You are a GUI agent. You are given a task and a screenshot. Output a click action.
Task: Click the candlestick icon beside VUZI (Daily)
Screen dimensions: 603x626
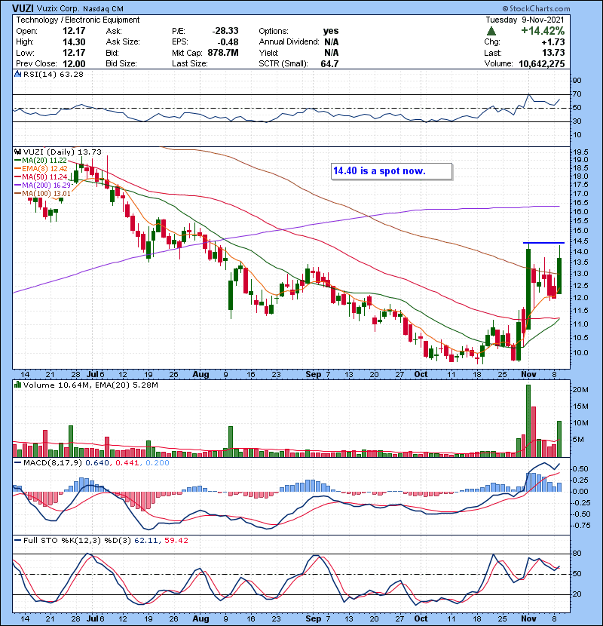pyautogui.click(x=17, y=152)
